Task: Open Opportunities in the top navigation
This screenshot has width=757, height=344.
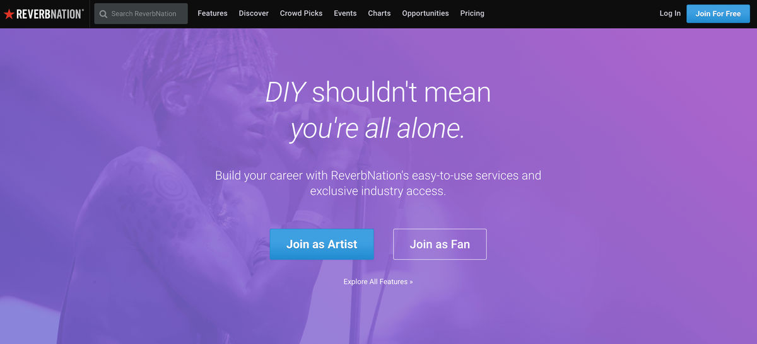Action: (425, 13)
